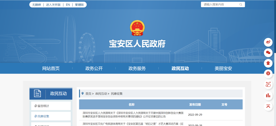
Task: Open the 文化广电旅游体育局 明日之星 notice link
Action: pyautogui.click(x=133, y=124)
